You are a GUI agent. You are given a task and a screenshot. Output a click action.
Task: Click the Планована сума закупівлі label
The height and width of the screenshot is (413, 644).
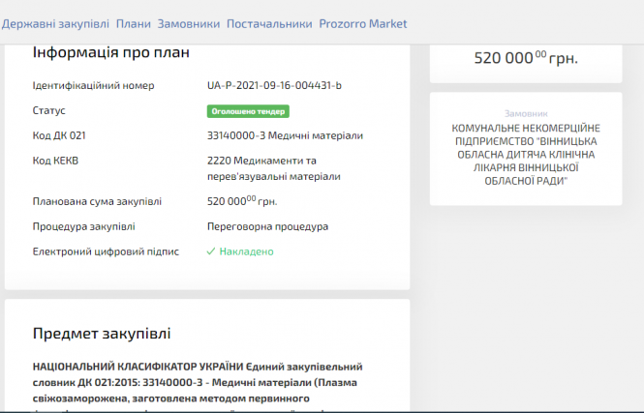(x=97, y=201)
